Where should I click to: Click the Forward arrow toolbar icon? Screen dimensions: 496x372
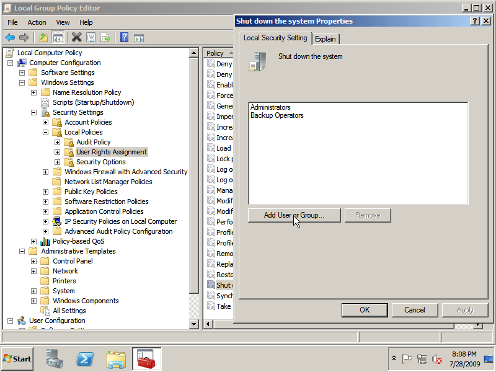pyautogui.click(x=24, y=38)
